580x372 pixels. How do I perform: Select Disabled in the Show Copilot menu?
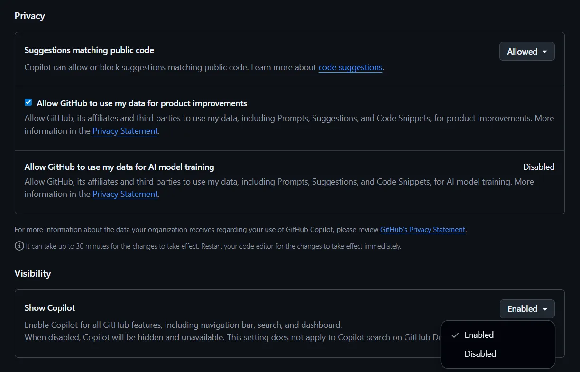pos(480,354)
